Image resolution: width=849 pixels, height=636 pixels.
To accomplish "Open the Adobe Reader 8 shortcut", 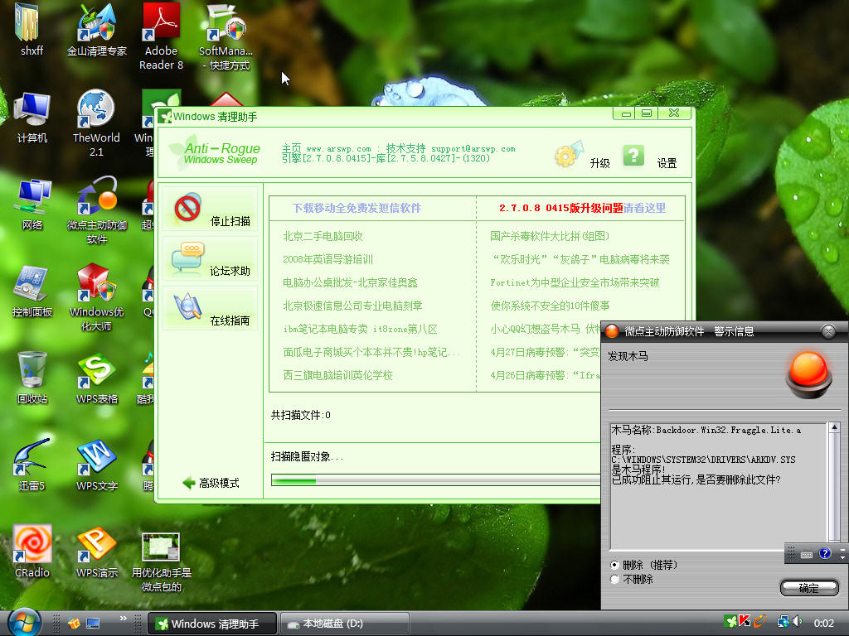I will [x=162, y=36].
